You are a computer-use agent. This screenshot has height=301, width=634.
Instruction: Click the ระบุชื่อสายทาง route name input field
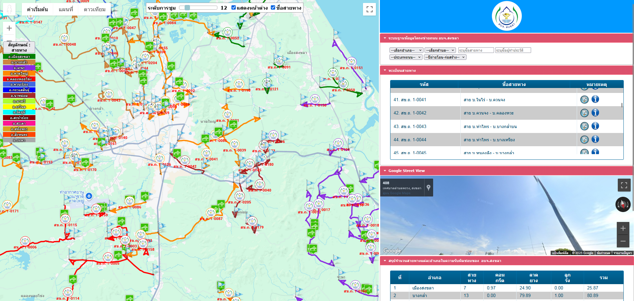coord(475,50)
